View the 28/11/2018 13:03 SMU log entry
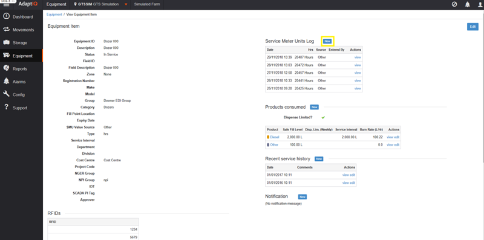The height and width of the screenshot is (240, 484). (358, 65)
